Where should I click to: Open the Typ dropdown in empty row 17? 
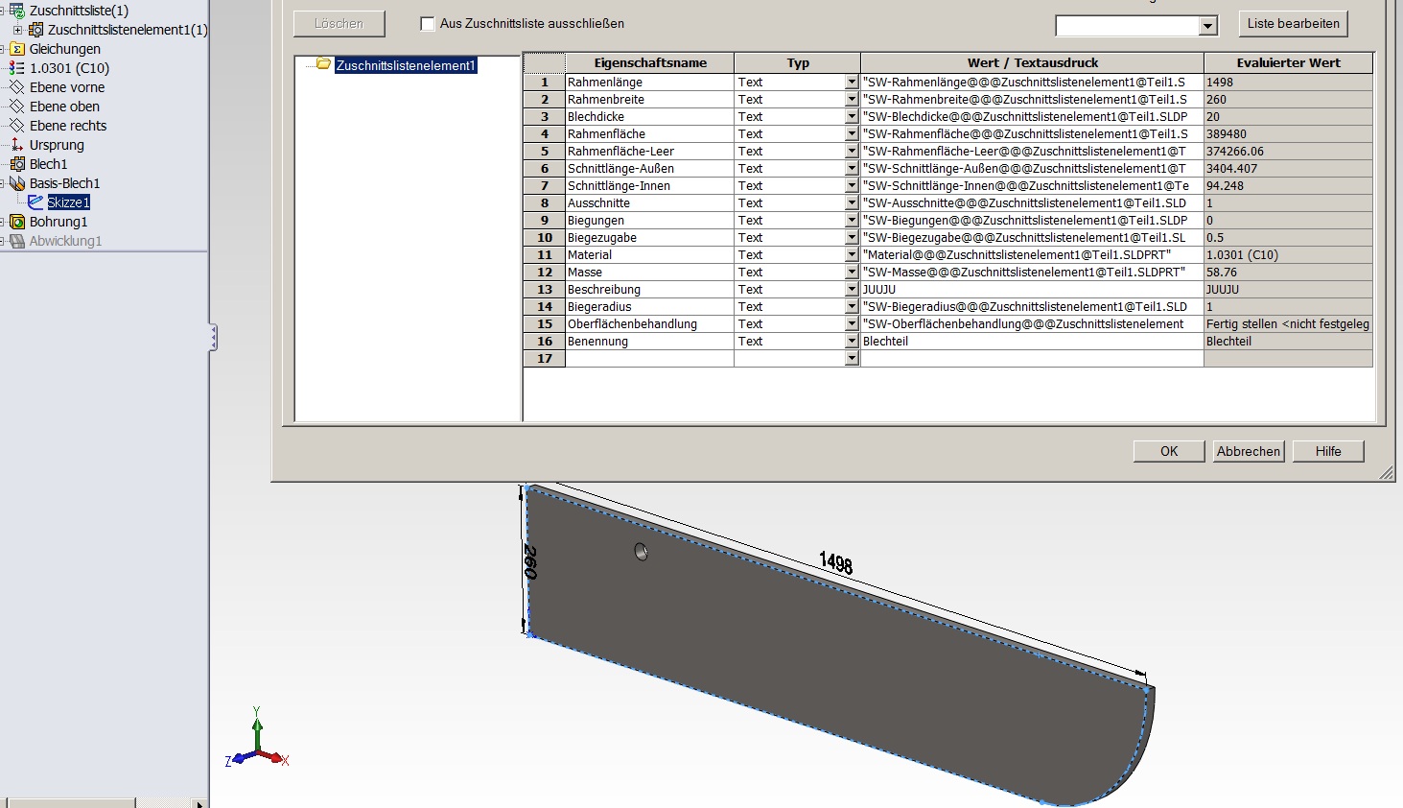point(852,359)
